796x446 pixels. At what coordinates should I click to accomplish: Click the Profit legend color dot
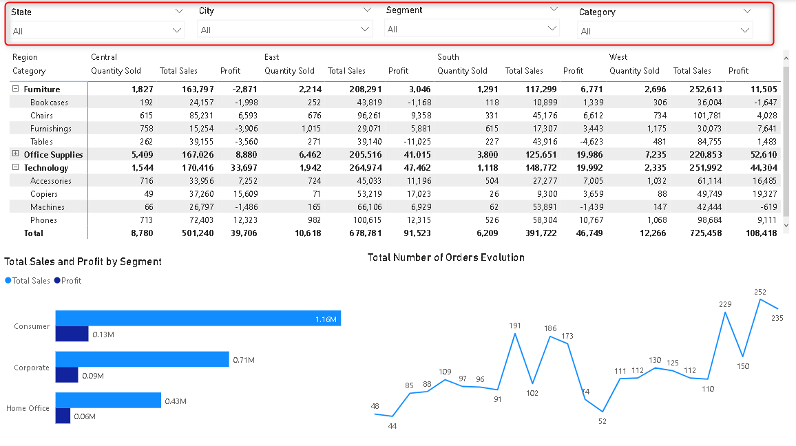click(57, 281)
